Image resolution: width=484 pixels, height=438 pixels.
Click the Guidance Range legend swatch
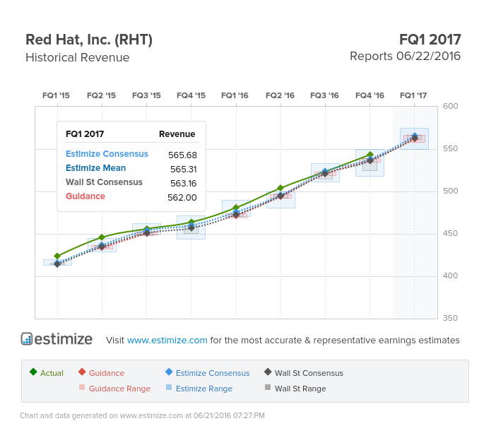[x=82, y=387]
